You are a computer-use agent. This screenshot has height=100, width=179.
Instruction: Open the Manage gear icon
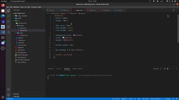[x=8, y=95]
